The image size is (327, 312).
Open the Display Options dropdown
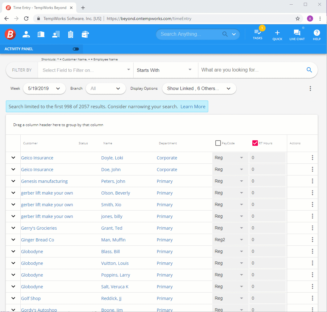199,88
